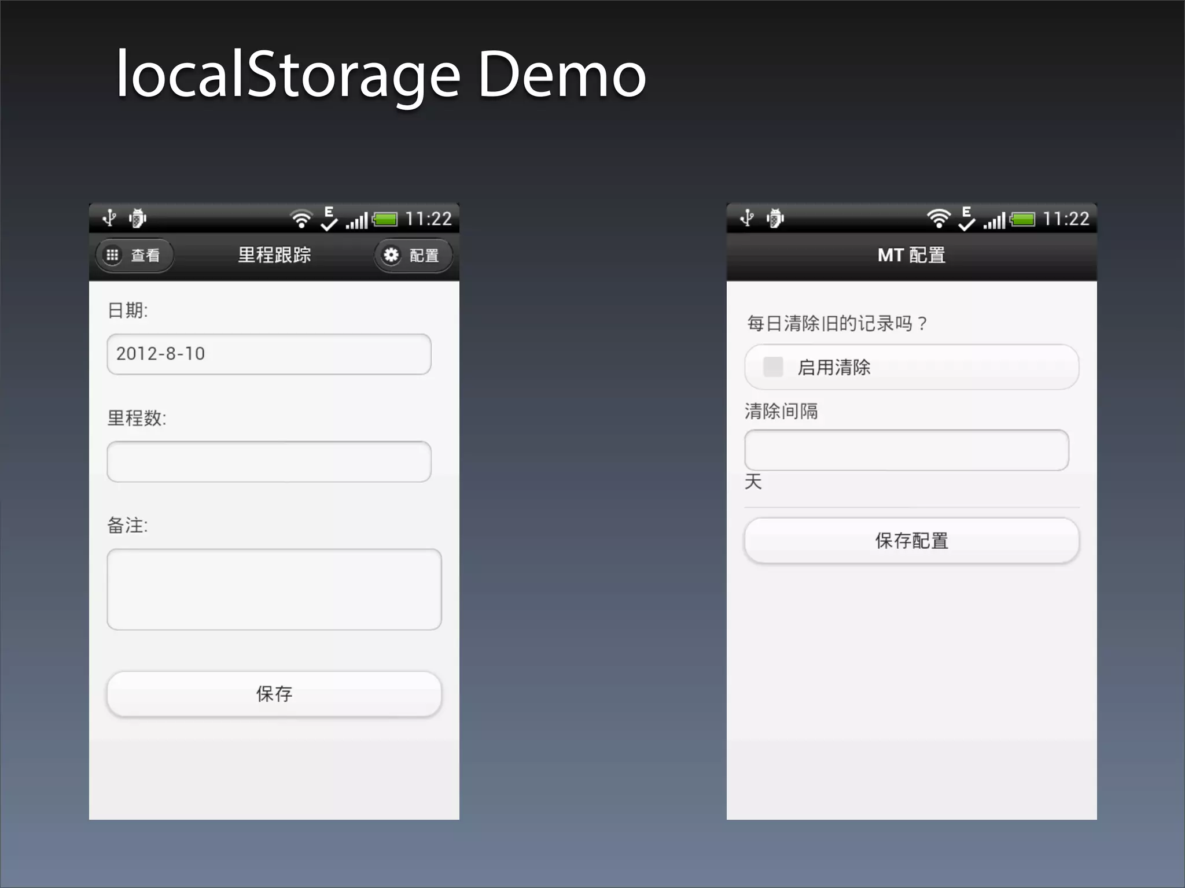Click the 里程跟踪 header title
The width and height of the screenshot is (1185, 888).
(274, 255)
